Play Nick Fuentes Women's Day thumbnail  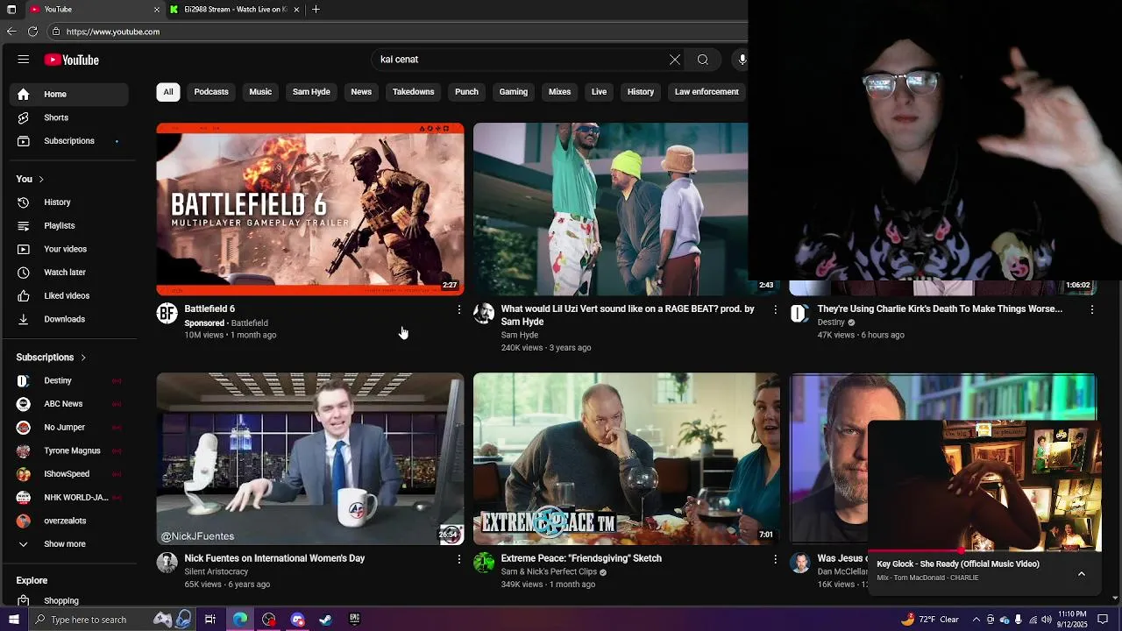tap(310, 458)
